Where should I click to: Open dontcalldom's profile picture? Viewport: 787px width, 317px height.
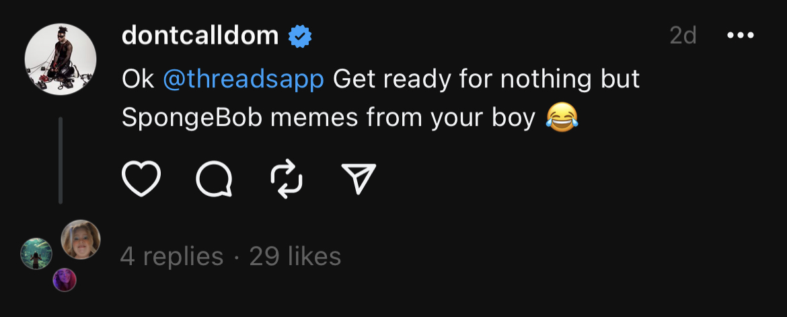click(61, 59)
